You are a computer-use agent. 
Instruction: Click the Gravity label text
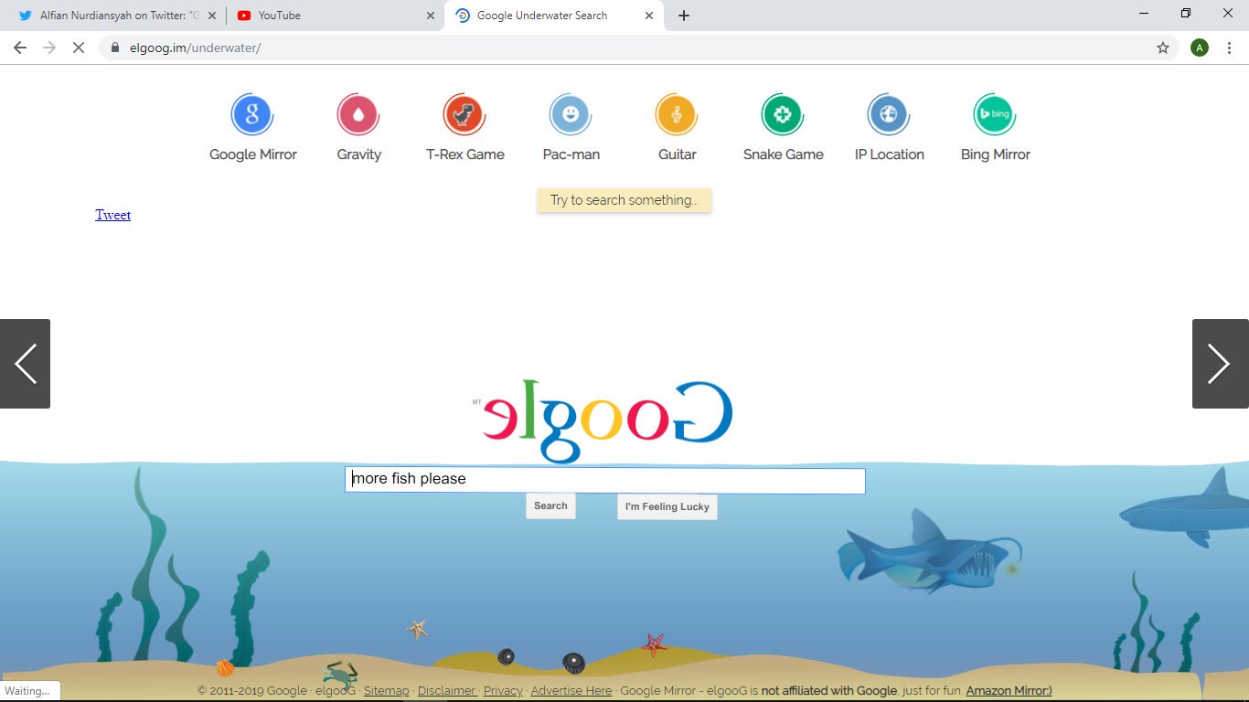click(x=359, y=154)
